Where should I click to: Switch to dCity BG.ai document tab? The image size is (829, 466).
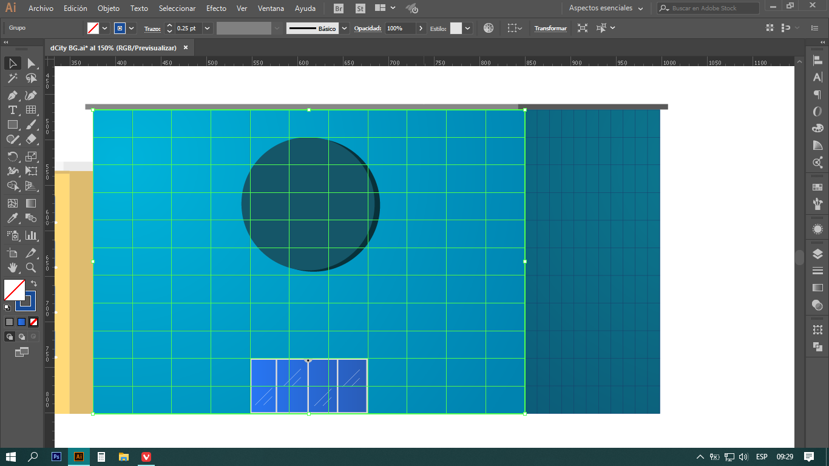click(113, 47)
